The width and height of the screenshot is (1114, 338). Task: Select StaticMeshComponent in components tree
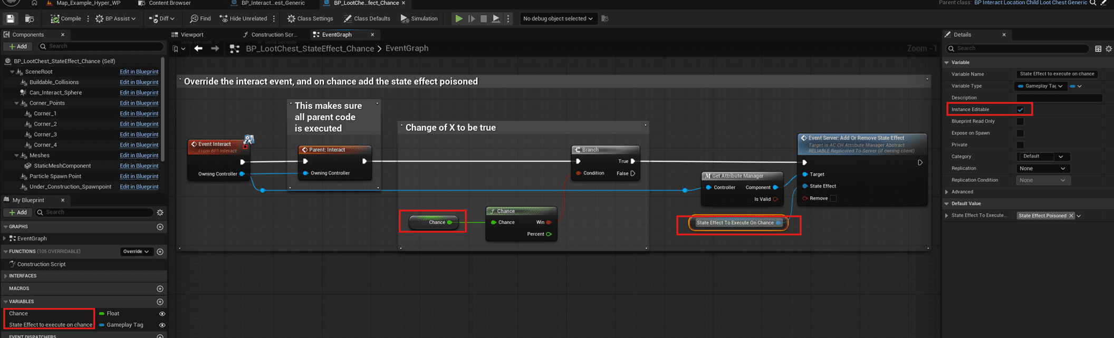click(x=62, y=166)
